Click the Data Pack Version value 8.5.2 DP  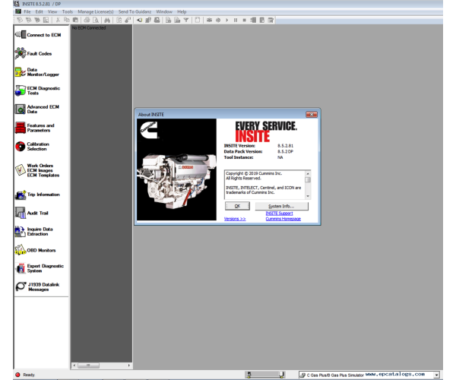point(285,151)
